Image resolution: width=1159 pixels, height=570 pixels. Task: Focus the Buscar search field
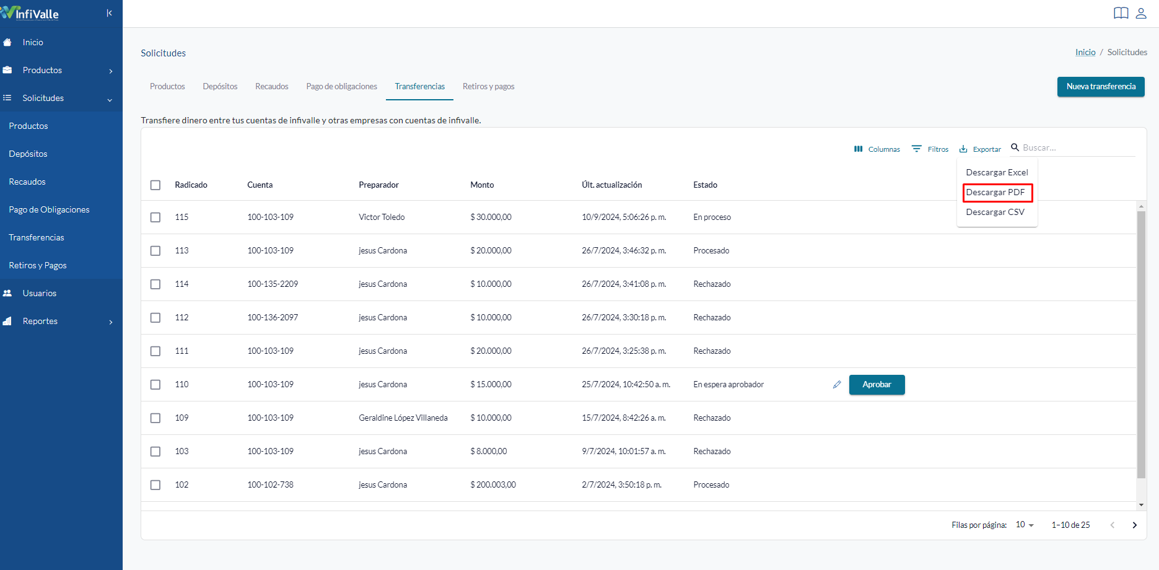1078,147
